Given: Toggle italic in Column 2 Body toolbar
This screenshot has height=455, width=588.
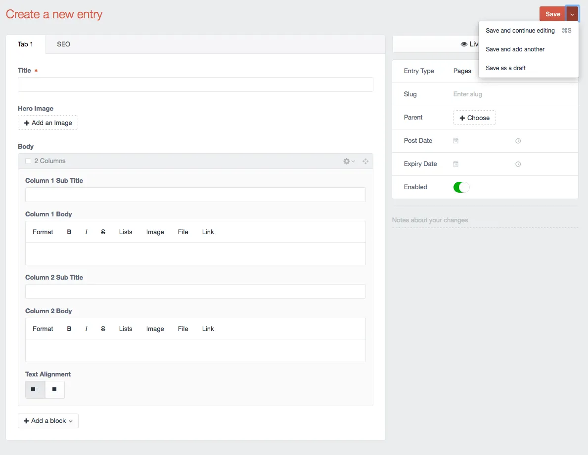Looking at the screenshot, I should click(86, 329).
